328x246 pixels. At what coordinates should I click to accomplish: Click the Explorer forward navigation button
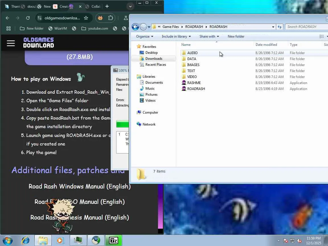click(x=143, y=27)
